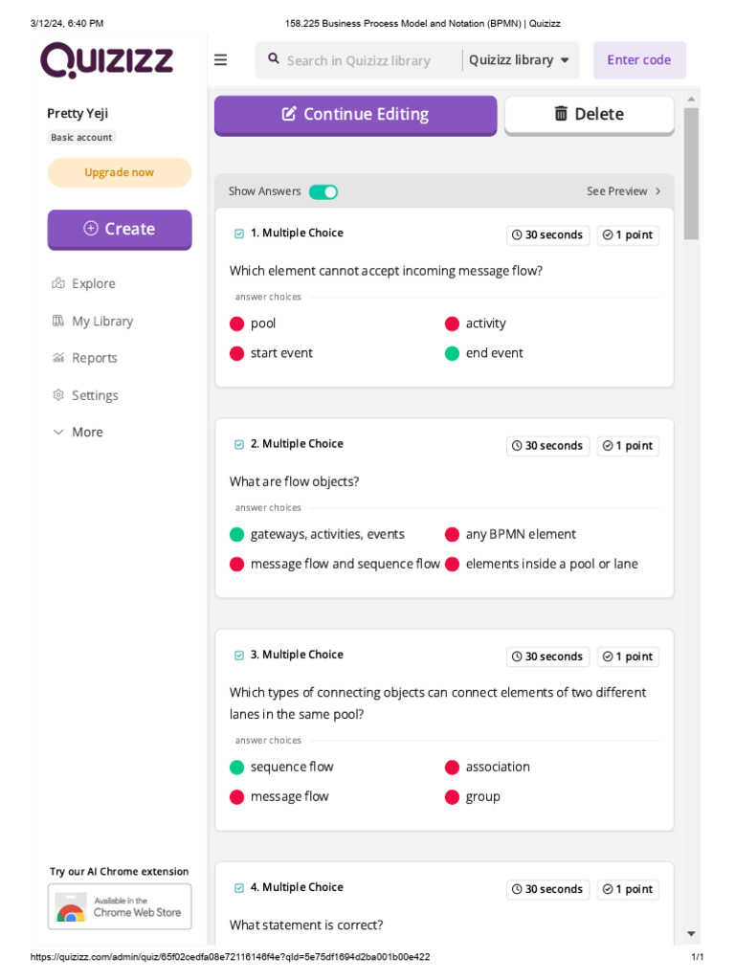Expand the More sidebar section
Viewport: 735px width, 980px height.
pos(78,433)
